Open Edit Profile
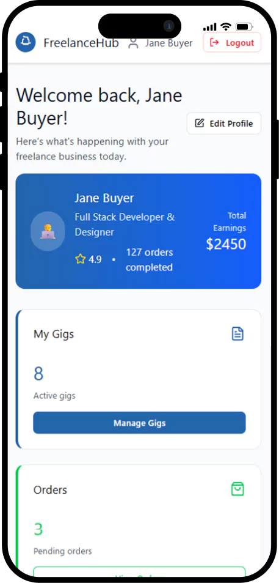This screenshot has height=583, width=279. 223,124
